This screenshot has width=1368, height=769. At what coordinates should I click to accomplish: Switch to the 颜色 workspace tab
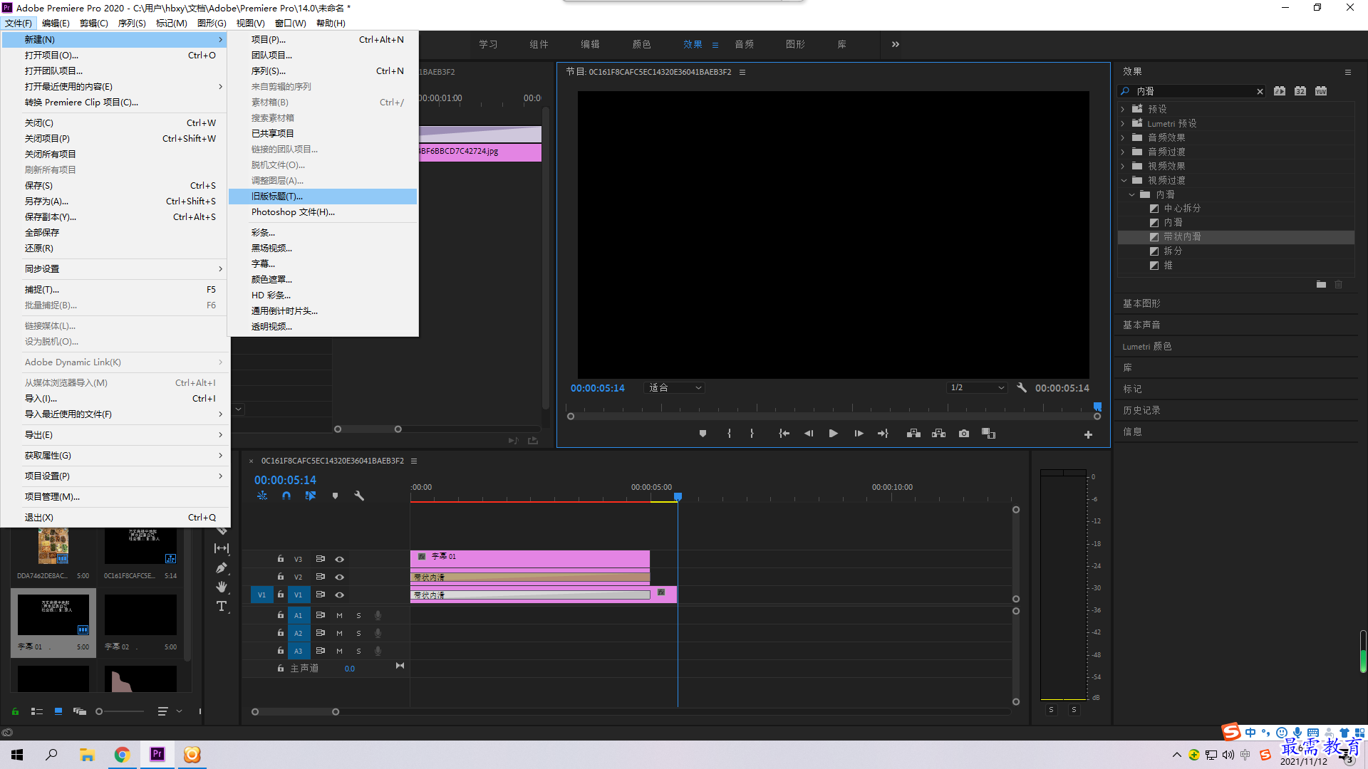point(641,44)
